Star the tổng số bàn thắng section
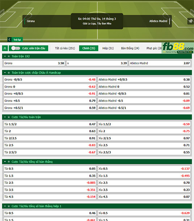 tap(9, 162)
